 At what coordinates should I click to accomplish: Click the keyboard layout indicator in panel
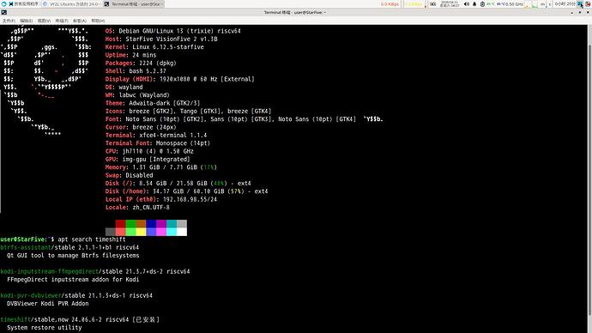432,4
